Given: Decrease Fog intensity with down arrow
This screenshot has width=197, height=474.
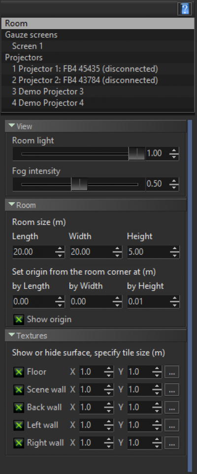Looking at the screenshot, I should (x=173, y=187).
